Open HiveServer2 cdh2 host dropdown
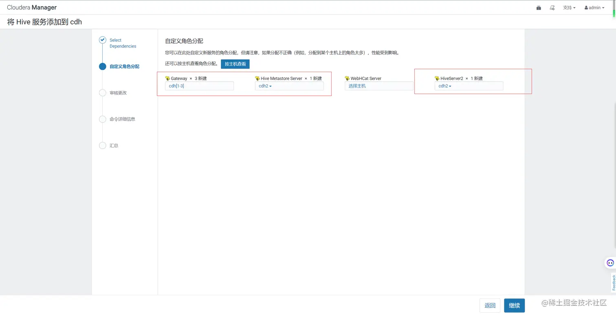This screenshot has width=616, height=316. 469,86
